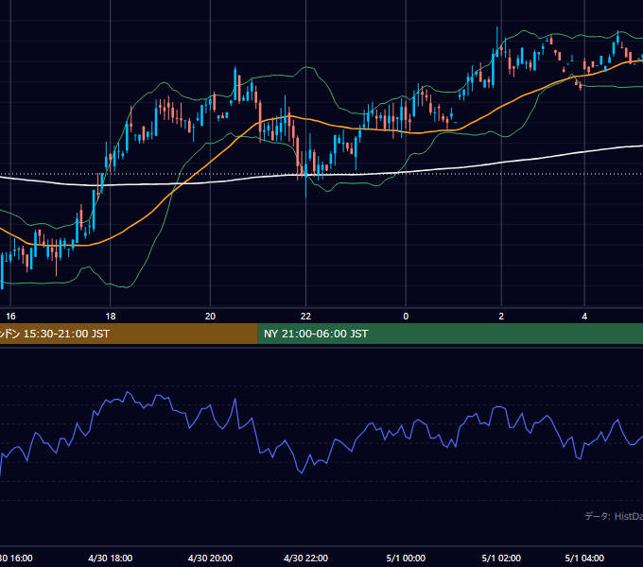This screenshot has height=567, width=643.
Task: Click the hour label 20 under the chart
Action: [210, 317]
